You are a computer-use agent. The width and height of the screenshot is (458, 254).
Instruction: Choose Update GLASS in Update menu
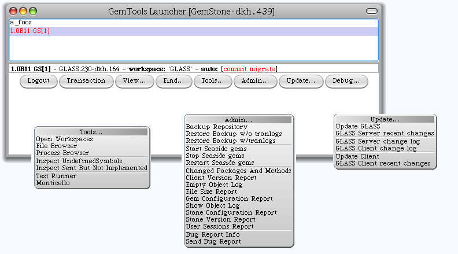(x=385, y=126)
